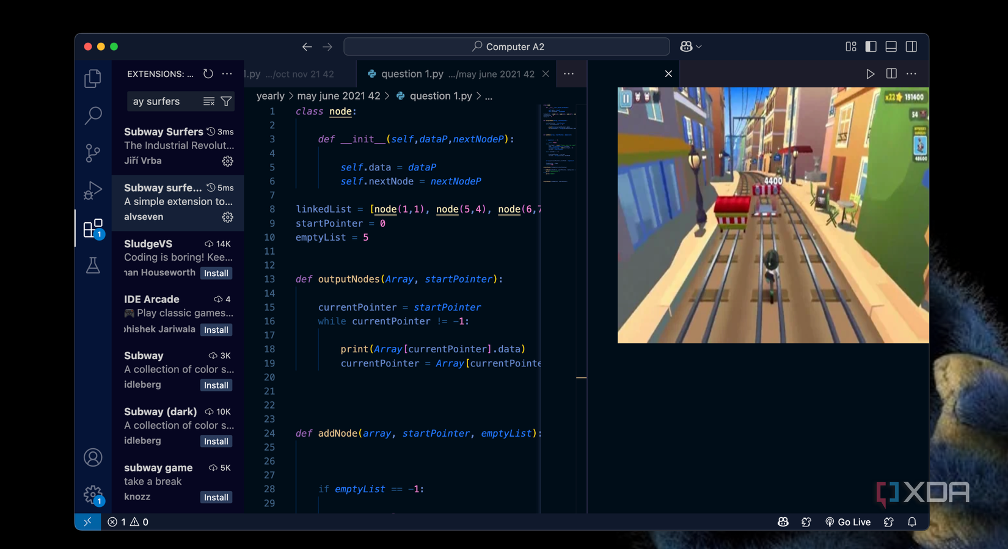The image size is (1008, 549).
Task: Refresh the extensions list
Action: [x=208, y=74]
